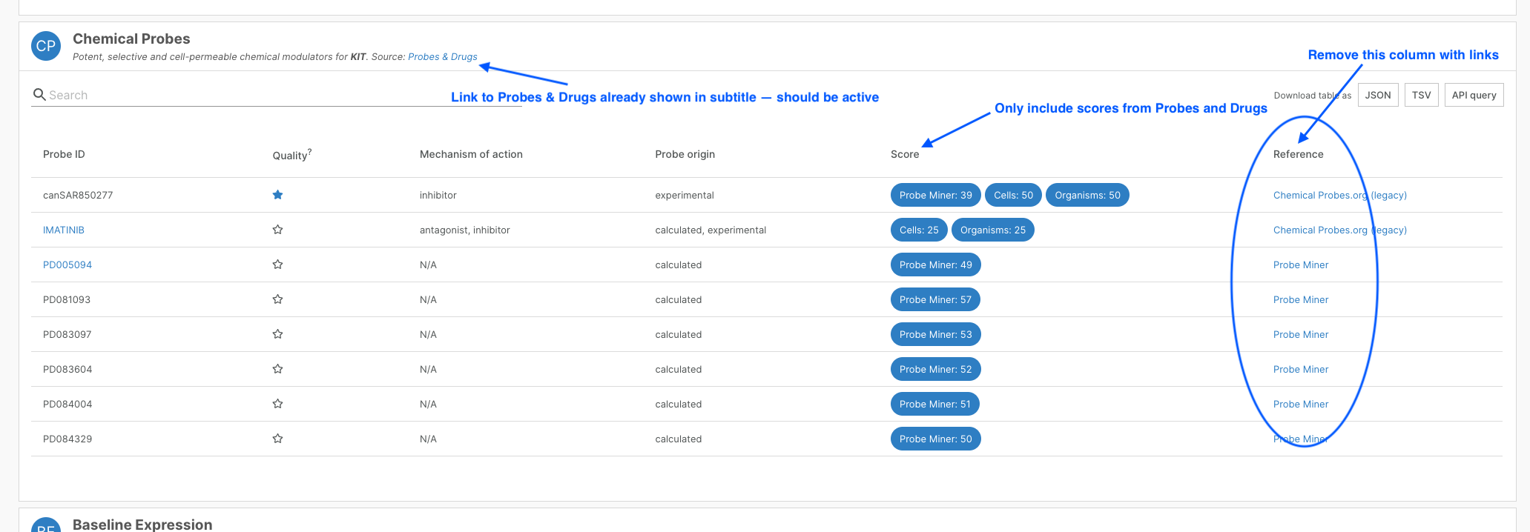Click the 'inhibitor' mechanism cell for canSAR850277
This screenshot has height=532, width=1530.
(x=438, y=195)
